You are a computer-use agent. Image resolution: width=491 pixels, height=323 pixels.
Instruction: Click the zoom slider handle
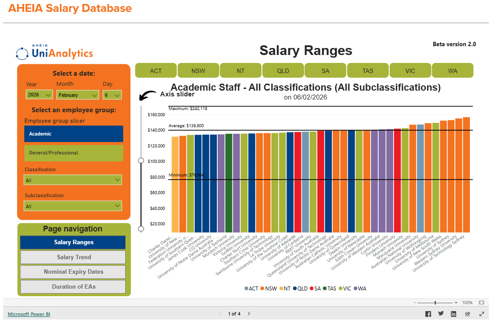coord(435,303)
